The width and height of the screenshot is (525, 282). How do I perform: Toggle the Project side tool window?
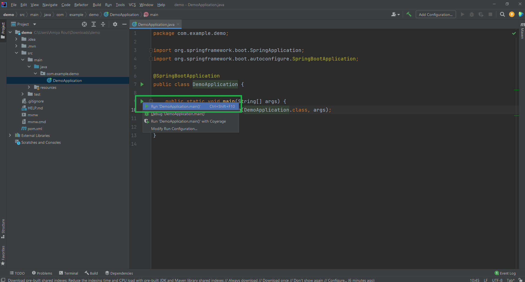(x=3, y=30)
